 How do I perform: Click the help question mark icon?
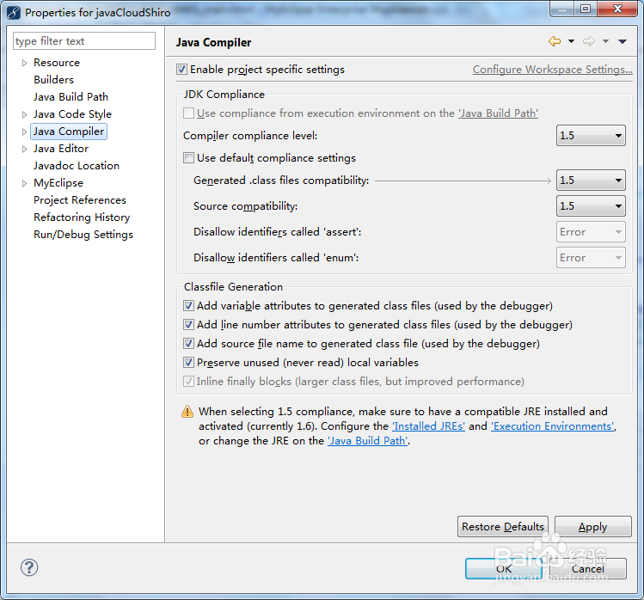click(29, 567)
